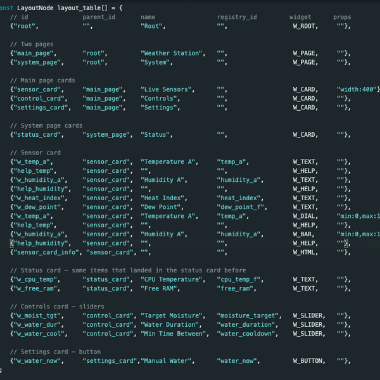Click the W_BAR widget constant
380x380 pixels.
[x=302, y=234]
